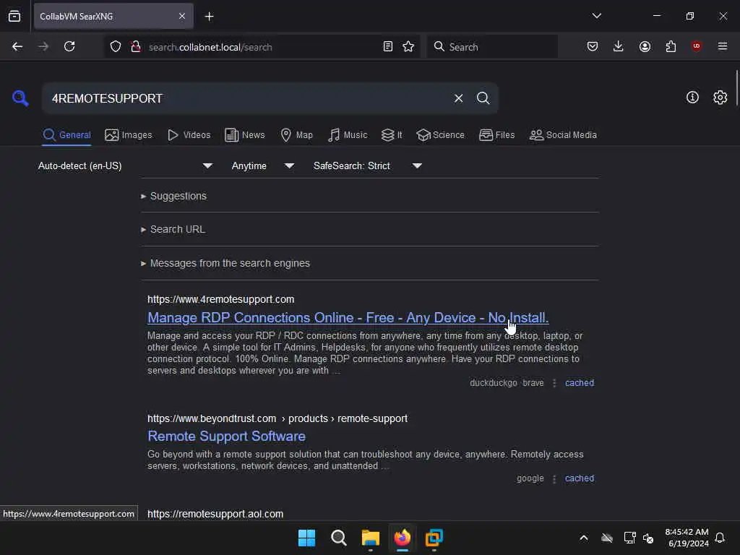Open the Auto-detect (en-US) language dropdown

click(125, 165)
